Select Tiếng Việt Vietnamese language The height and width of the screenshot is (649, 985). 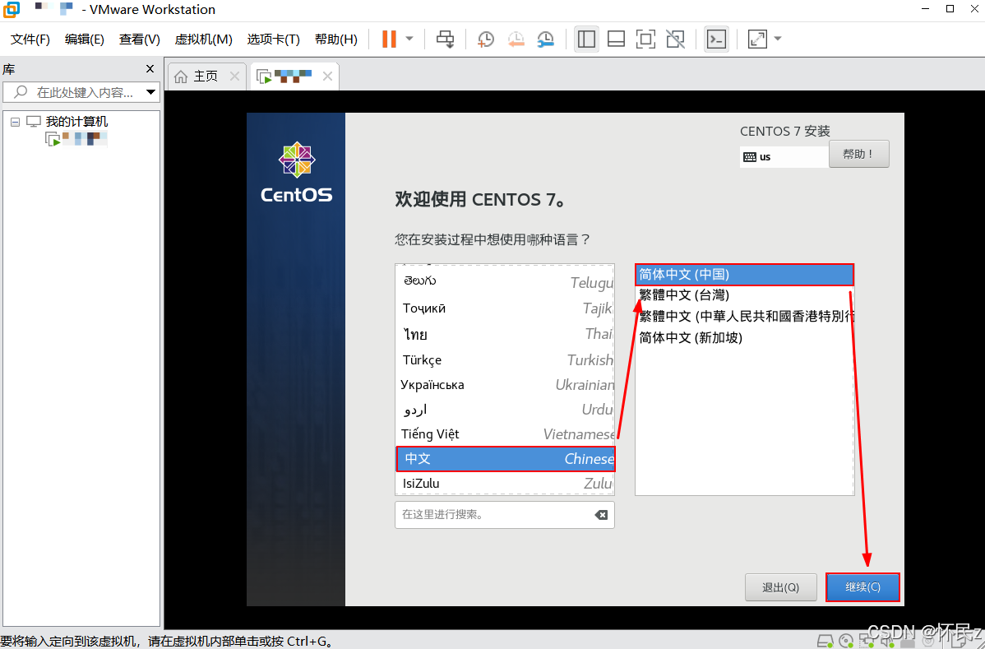pos(505,434)
